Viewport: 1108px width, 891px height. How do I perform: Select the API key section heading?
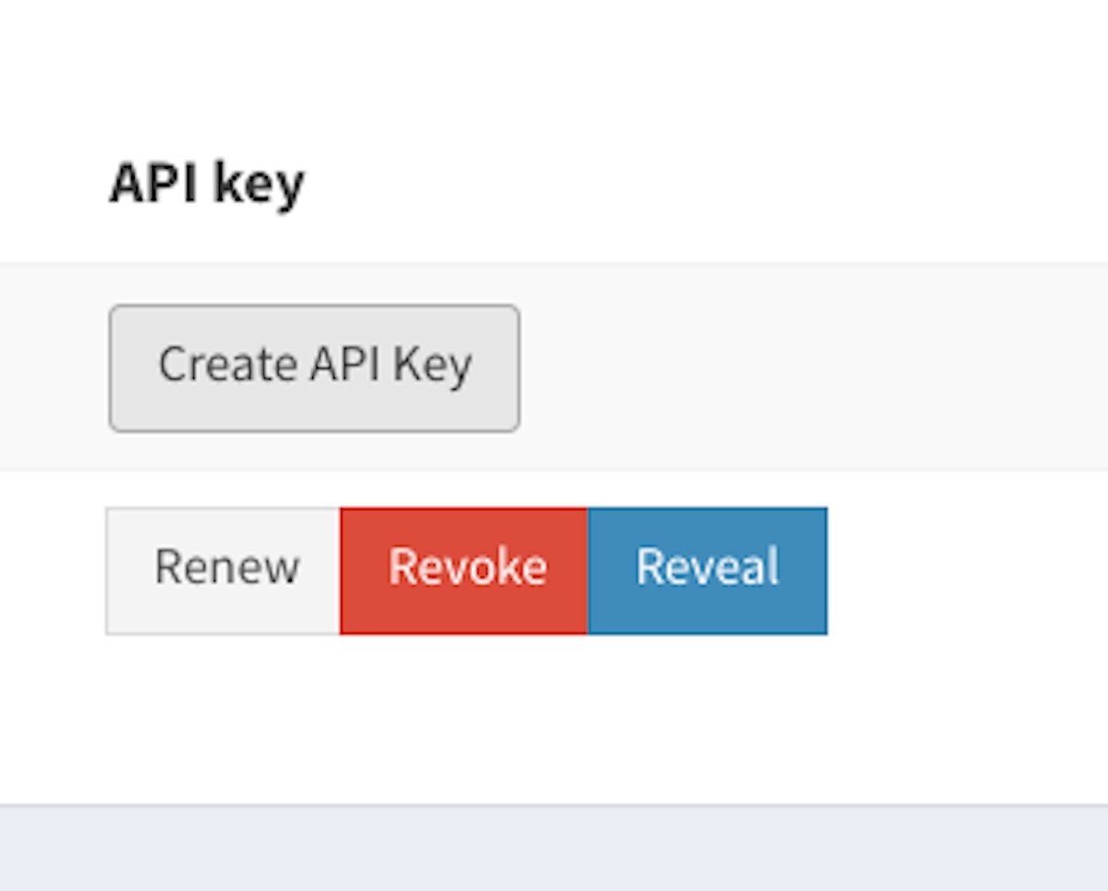point(207,184)
